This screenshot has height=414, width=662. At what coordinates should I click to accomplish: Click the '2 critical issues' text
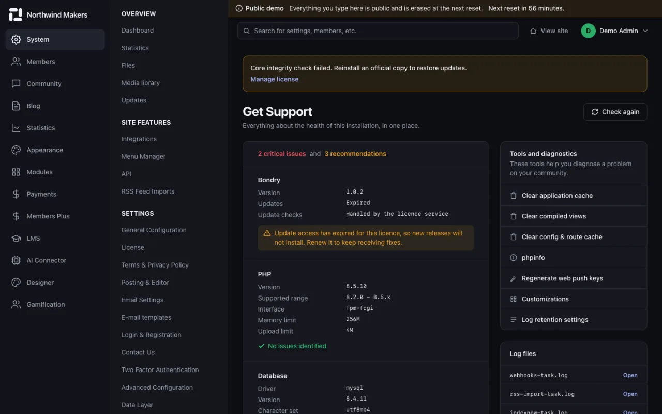[x=282, y=154]
